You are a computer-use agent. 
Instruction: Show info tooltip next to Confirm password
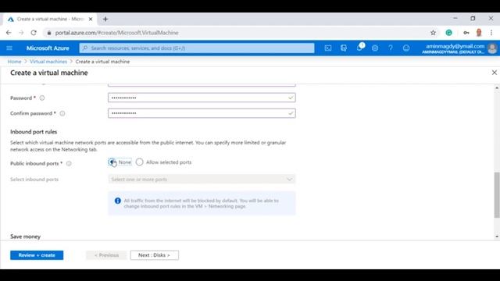(x=62, y=113)
